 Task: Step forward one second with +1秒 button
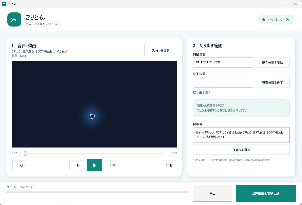tap(169, 165)
